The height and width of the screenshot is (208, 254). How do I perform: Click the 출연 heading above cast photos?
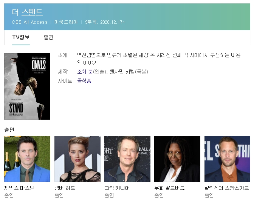pos(9,129)
